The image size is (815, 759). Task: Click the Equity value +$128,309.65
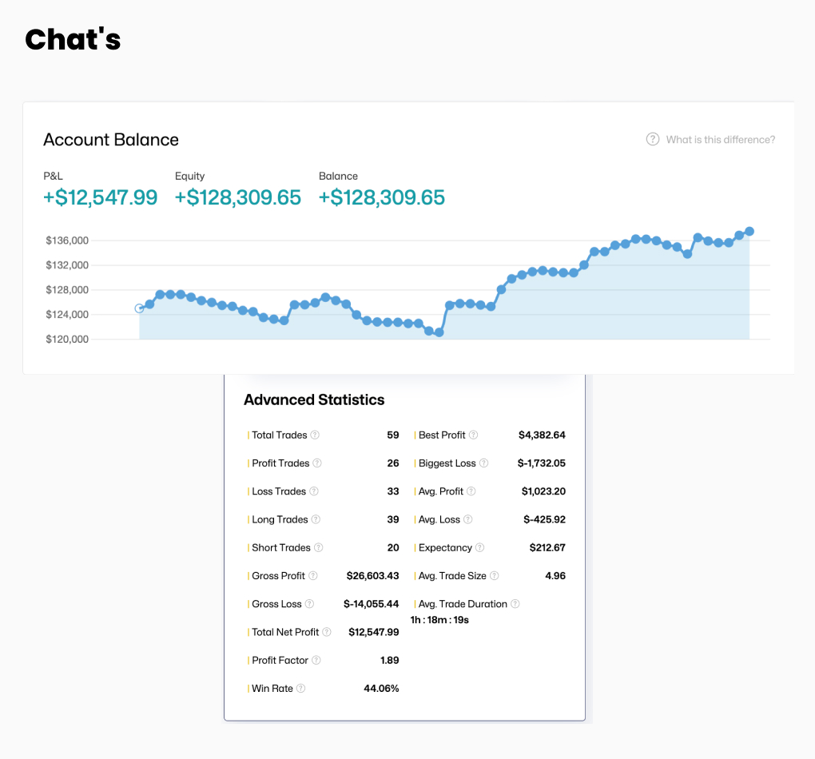238,197
